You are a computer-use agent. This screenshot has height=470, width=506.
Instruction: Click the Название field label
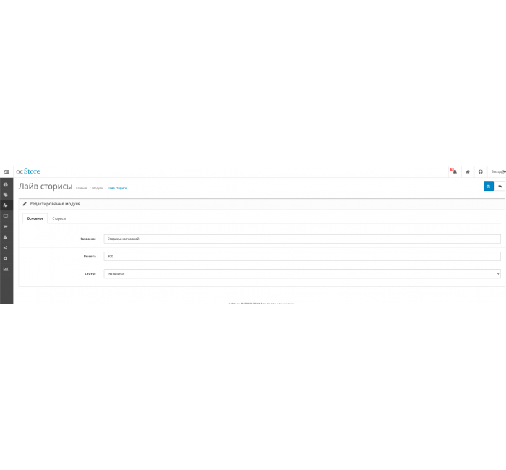(x=87, y=239)
